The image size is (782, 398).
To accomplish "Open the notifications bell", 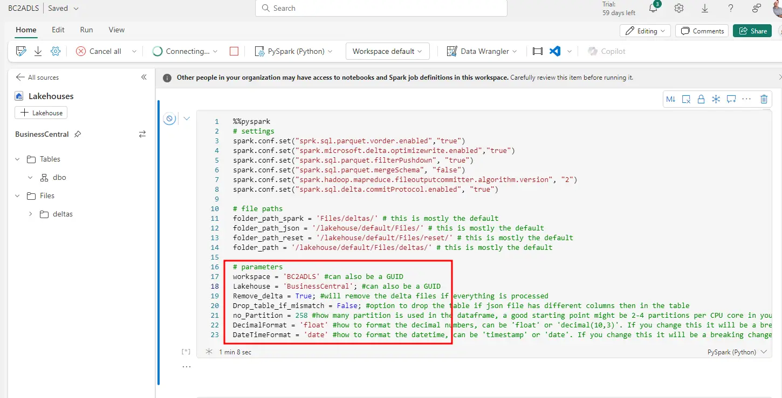I will 653,8.
